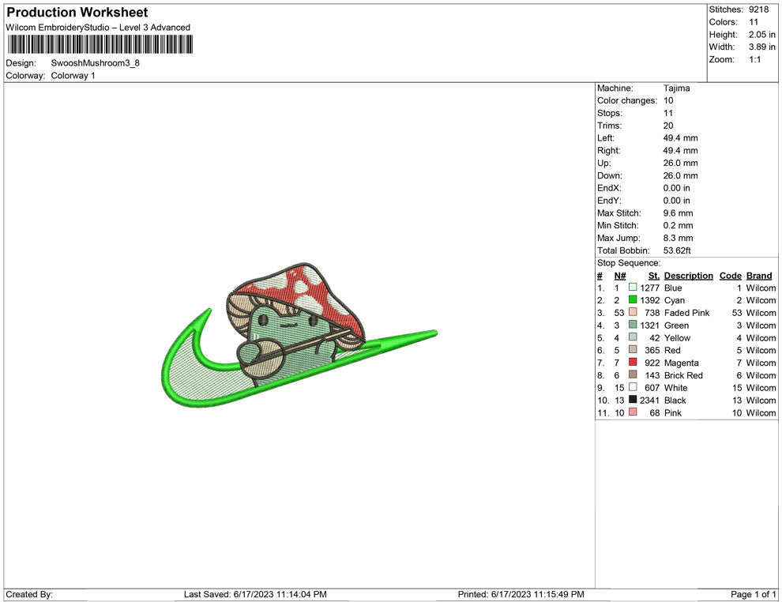
Task: Click the Stop Sequence label
Action: coord(629,263)
